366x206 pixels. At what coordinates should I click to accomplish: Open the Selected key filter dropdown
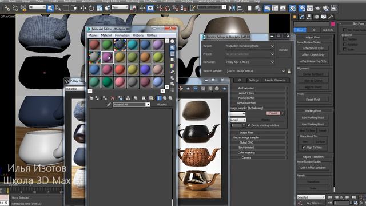click(311, 197)
